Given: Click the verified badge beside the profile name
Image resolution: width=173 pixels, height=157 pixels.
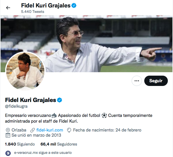Looking at the screenshot, I should tap(59, 100).
